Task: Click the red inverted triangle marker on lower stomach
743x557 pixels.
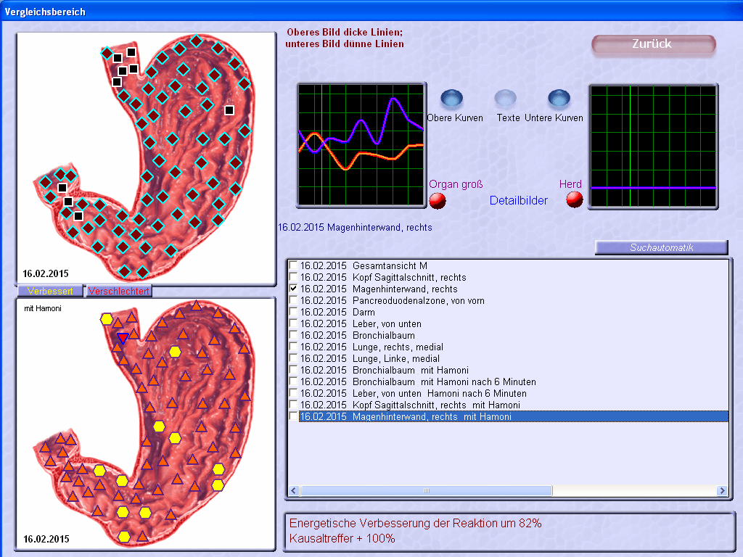Action: click(123, 338)
